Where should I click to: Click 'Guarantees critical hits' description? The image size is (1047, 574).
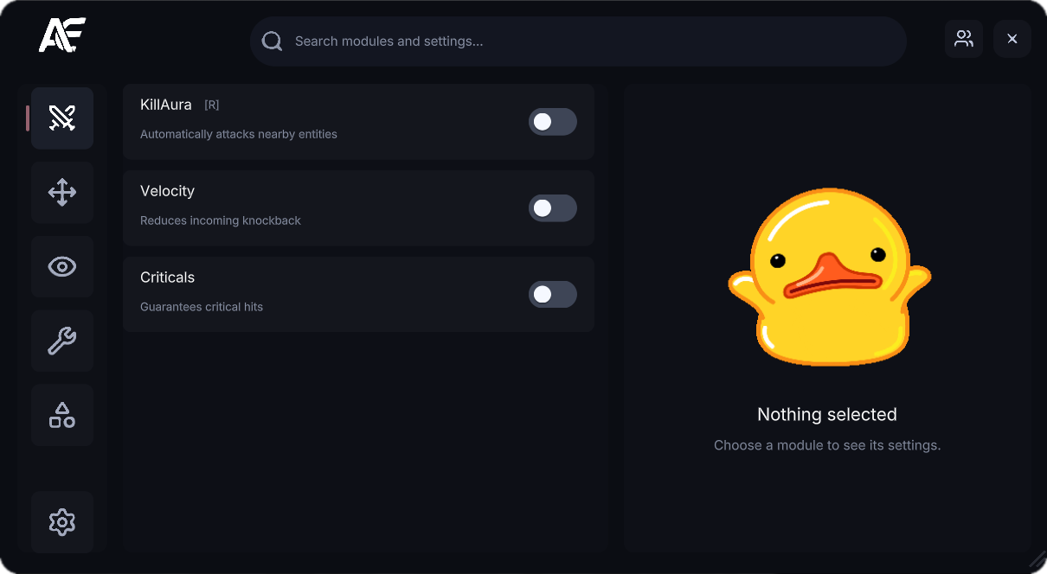click(202, 307)
